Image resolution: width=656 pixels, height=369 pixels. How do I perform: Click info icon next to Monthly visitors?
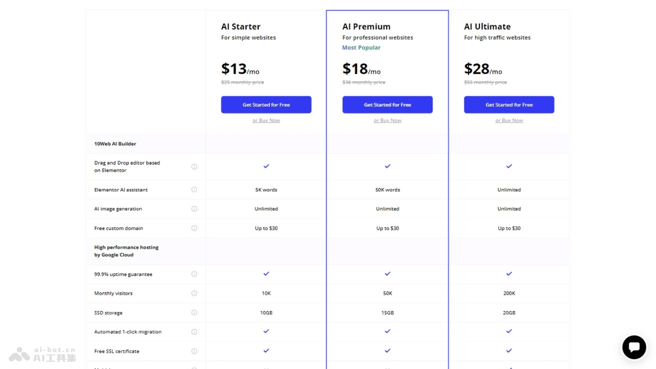(194, 294)
